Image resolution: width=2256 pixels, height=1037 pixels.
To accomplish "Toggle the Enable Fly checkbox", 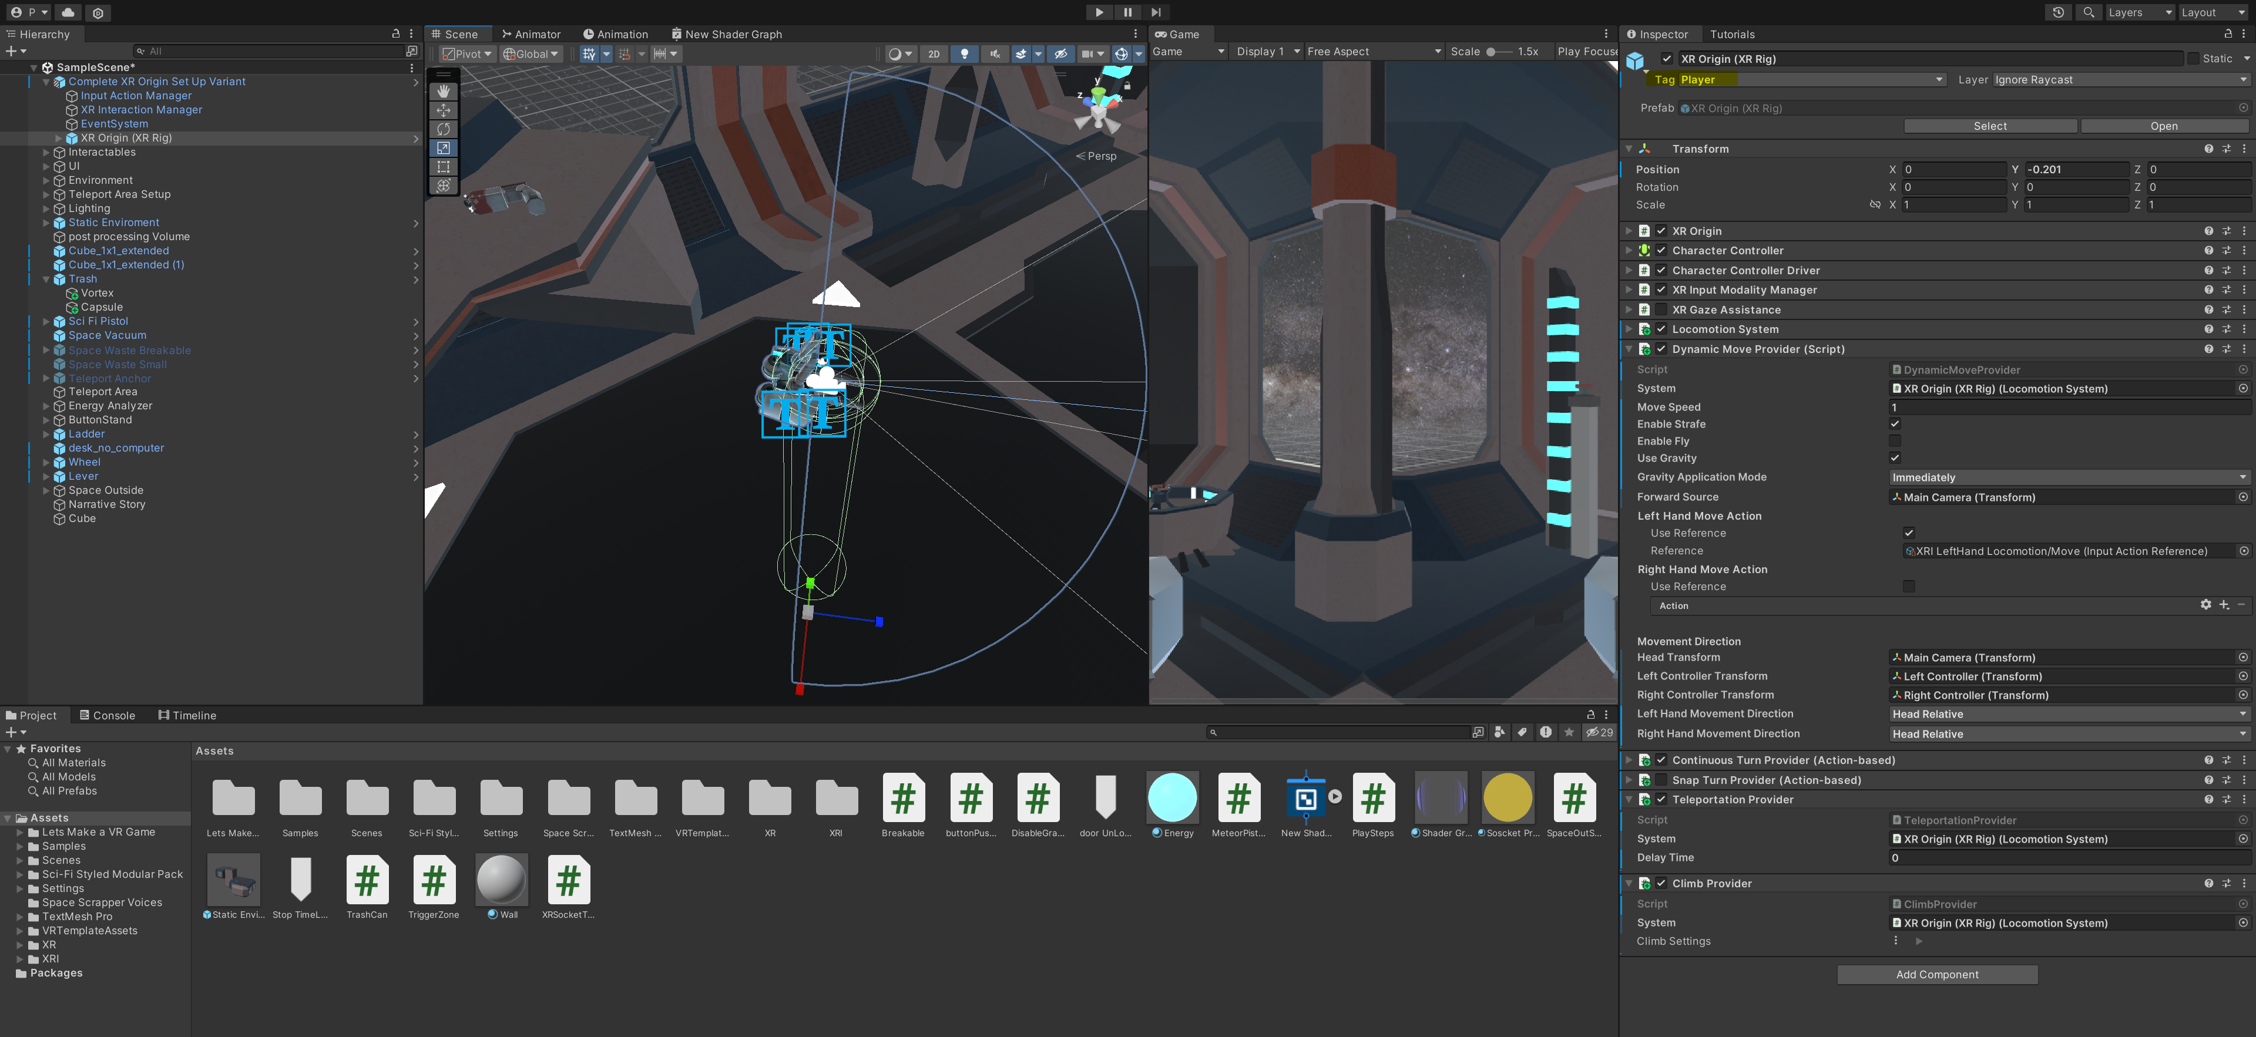I will (x=1895, y=441).
